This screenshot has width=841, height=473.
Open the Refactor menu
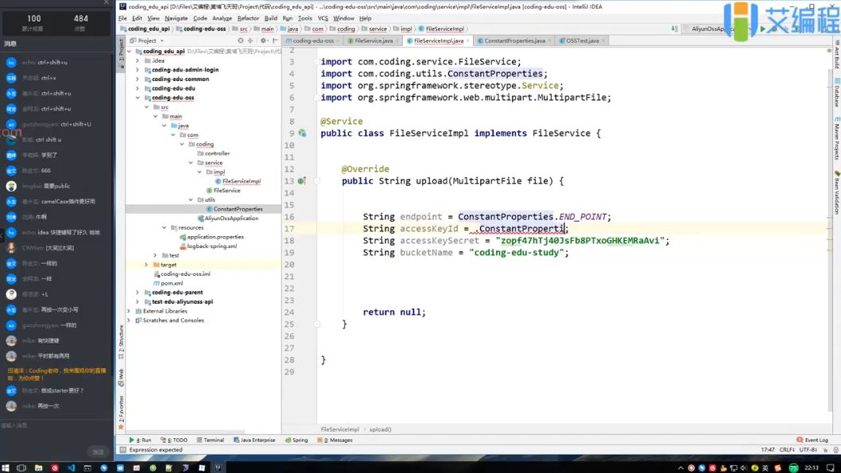248,18
